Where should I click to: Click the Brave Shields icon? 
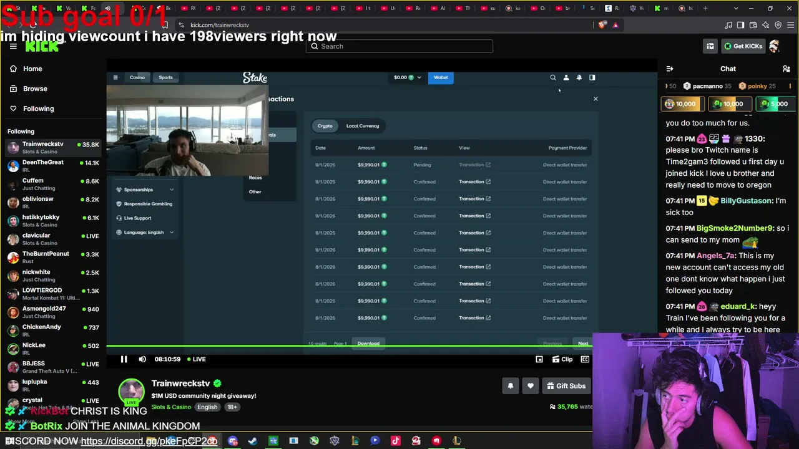pyautogui.click(x=602, y=25)
